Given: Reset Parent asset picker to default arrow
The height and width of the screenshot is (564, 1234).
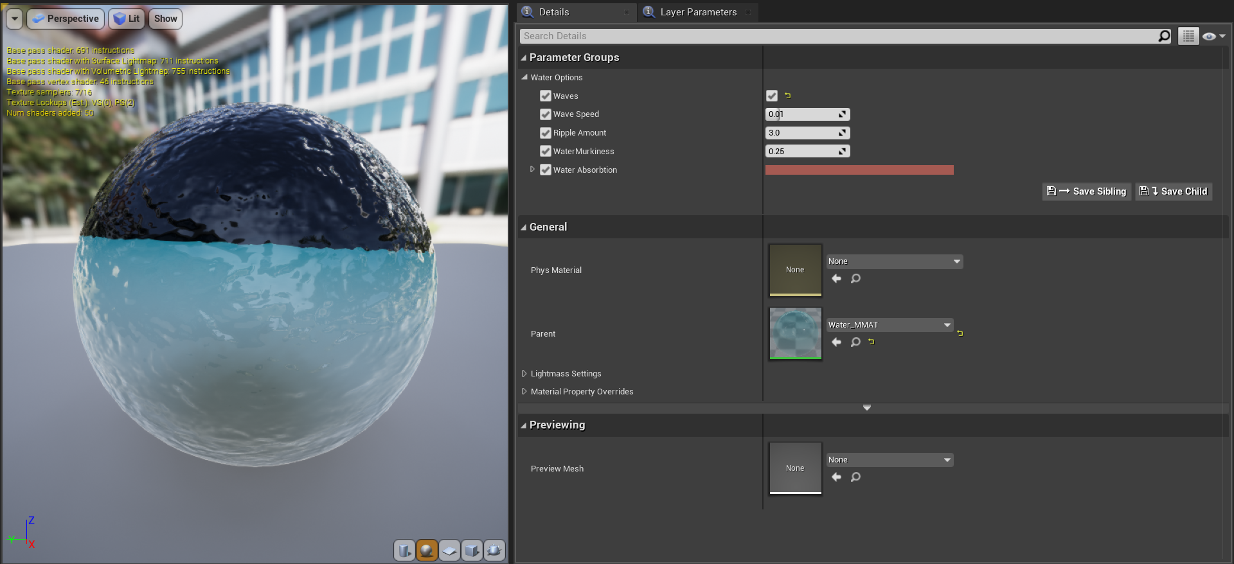Looking at the screenshot, I should [872, 342].
